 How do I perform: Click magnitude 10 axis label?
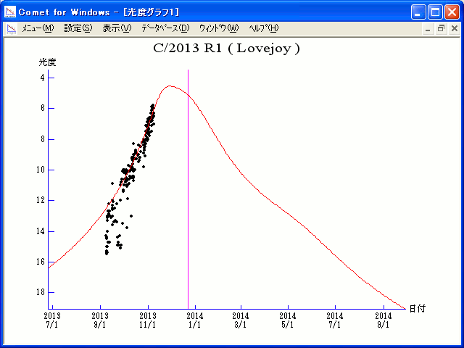coord(41,170)
